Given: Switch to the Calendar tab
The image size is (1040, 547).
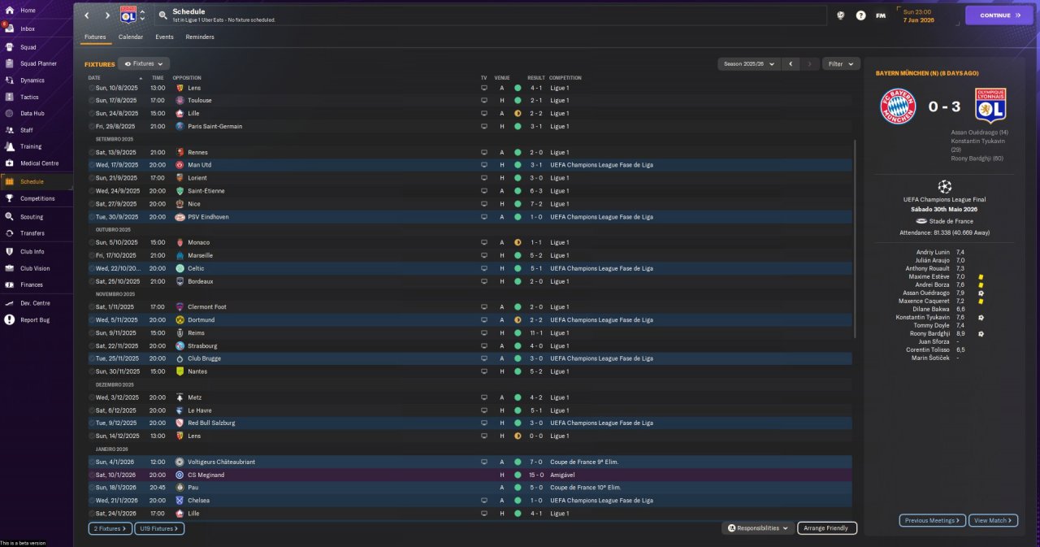Looking at the screenshot, I should [x=131, y=37].
